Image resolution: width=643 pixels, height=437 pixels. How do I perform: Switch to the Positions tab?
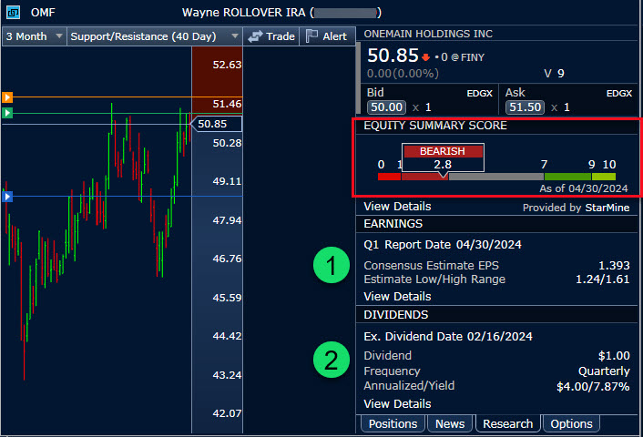393,423
